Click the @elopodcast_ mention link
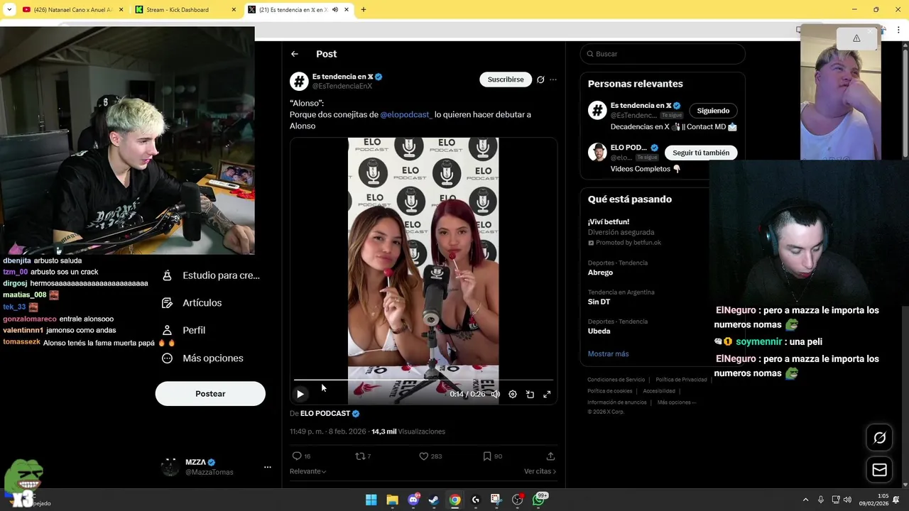This screenshot has height=511, width=909. [x=405, y=114]
